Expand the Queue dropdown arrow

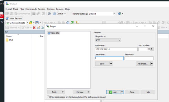coord(65,14)
